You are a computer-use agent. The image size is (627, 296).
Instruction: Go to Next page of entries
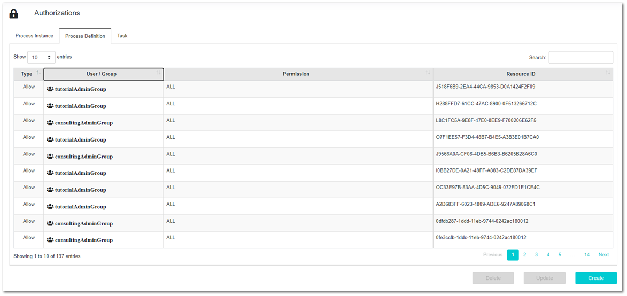[x=603, y=255]
